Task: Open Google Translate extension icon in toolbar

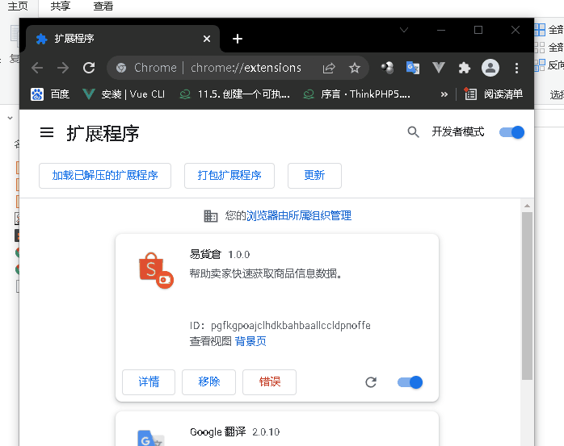Action: 413,68
